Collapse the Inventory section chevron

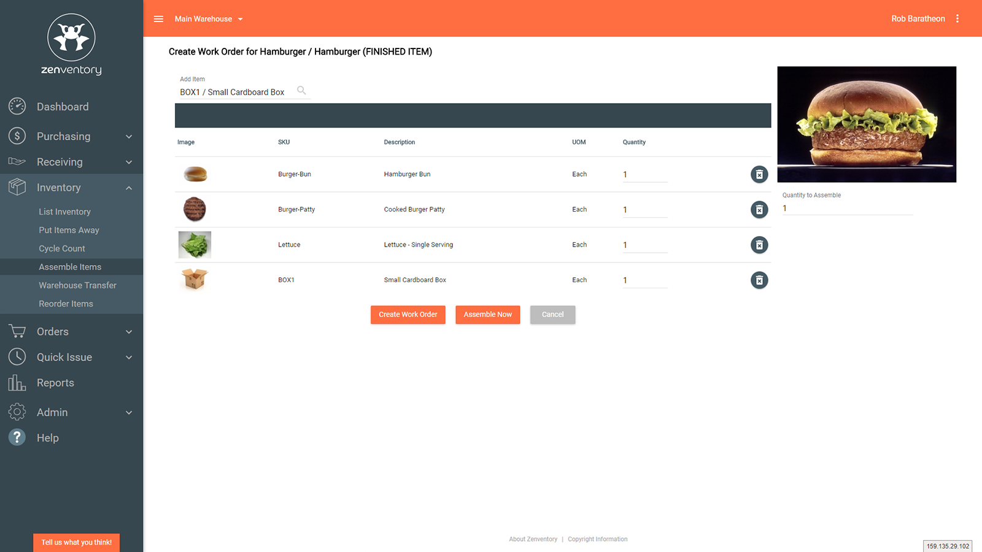129,188
